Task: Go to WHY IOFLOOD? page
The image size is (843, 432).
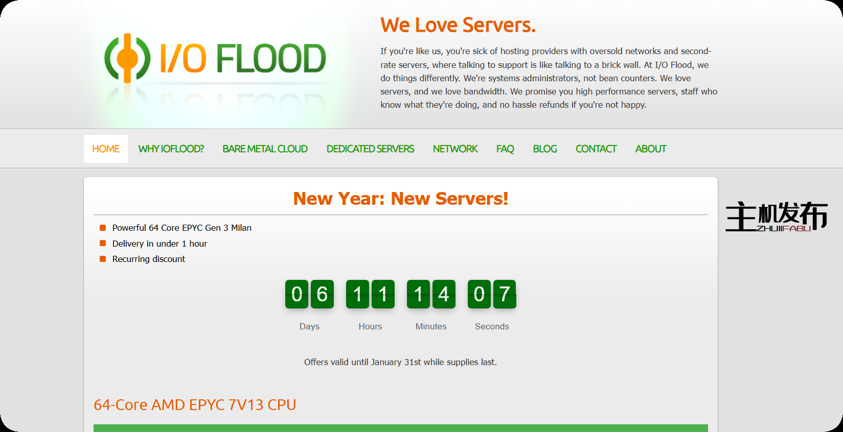Action: coord(171,149)
